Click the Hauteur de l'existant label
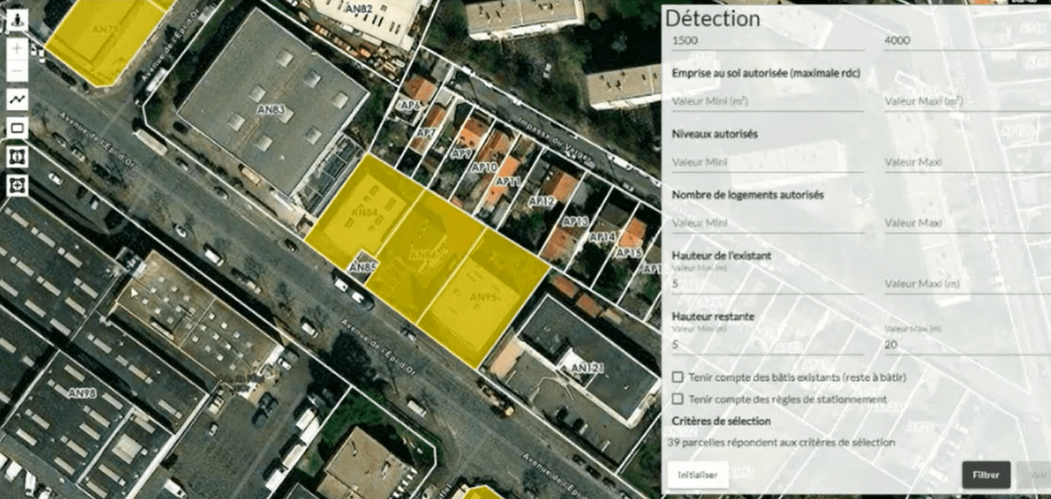 click(721, 255)
